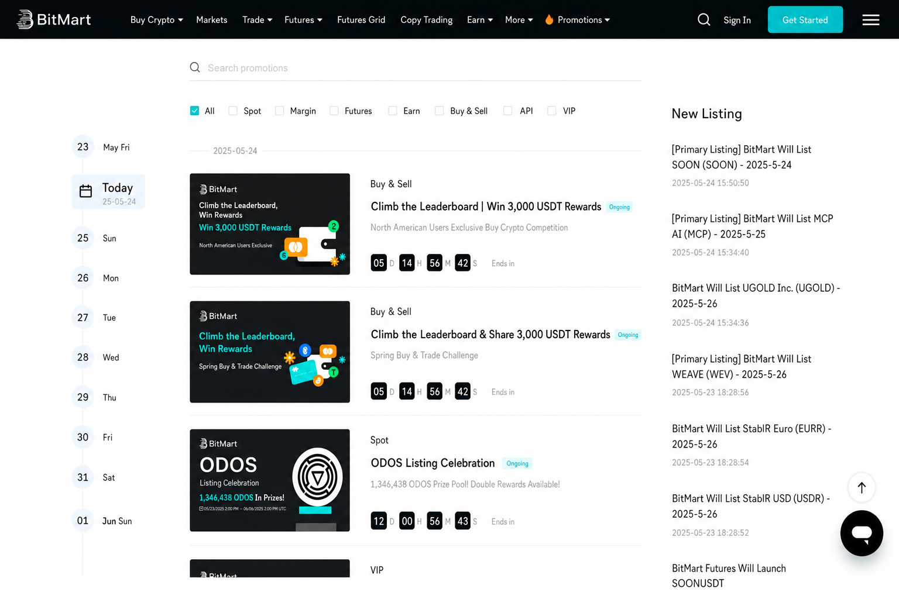Open the StablR USD (USDR) listing announcement
Viewport: 899px width, 599px height.
pyautogui.click(x=751, y=506)
